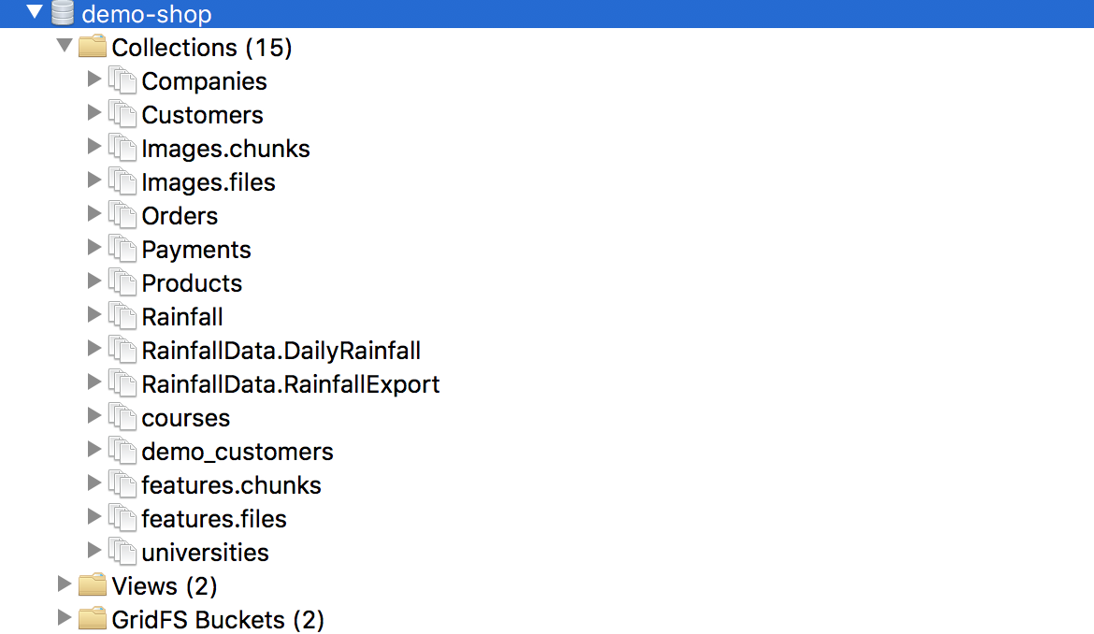The height and width of the screenshot is (634, 1094).
Task: Collapse the Collections folder
Action: (x=63, y=46)
